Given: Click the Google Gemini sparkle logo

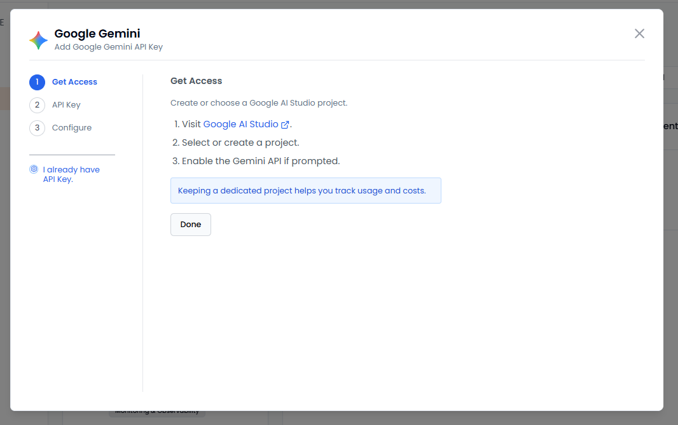Looking at the screenshot, I should pyautogui.click(x=38, y=40).
